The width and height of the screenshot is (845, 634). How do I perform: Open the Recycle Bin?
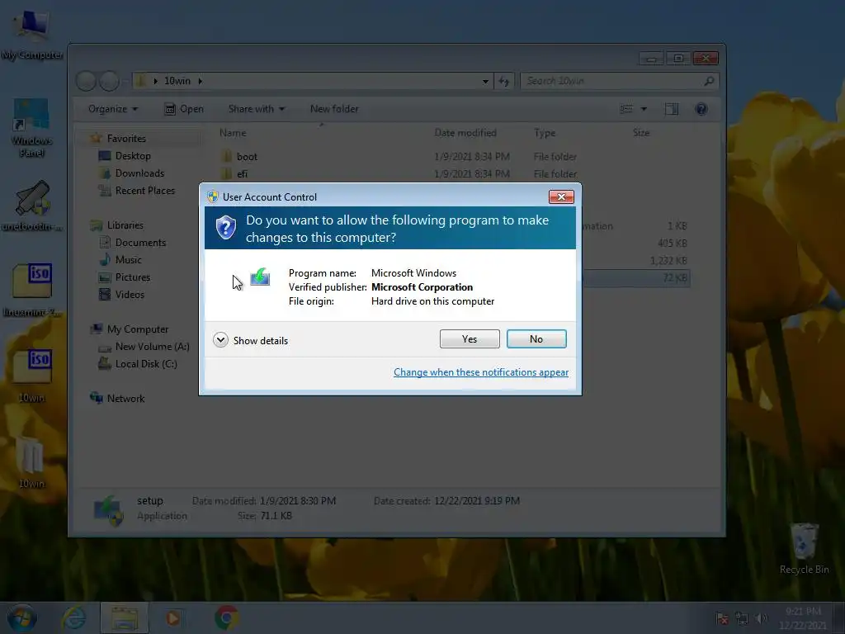pos(804,548)
